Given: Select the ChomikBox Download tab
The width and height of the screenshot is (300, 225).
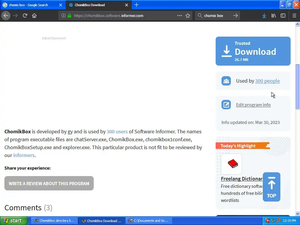Looking at the screenshot, I should pos(98,5).
